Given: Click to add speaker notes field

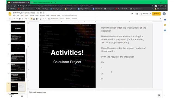Looking at the screenshot, I should 95,92.
